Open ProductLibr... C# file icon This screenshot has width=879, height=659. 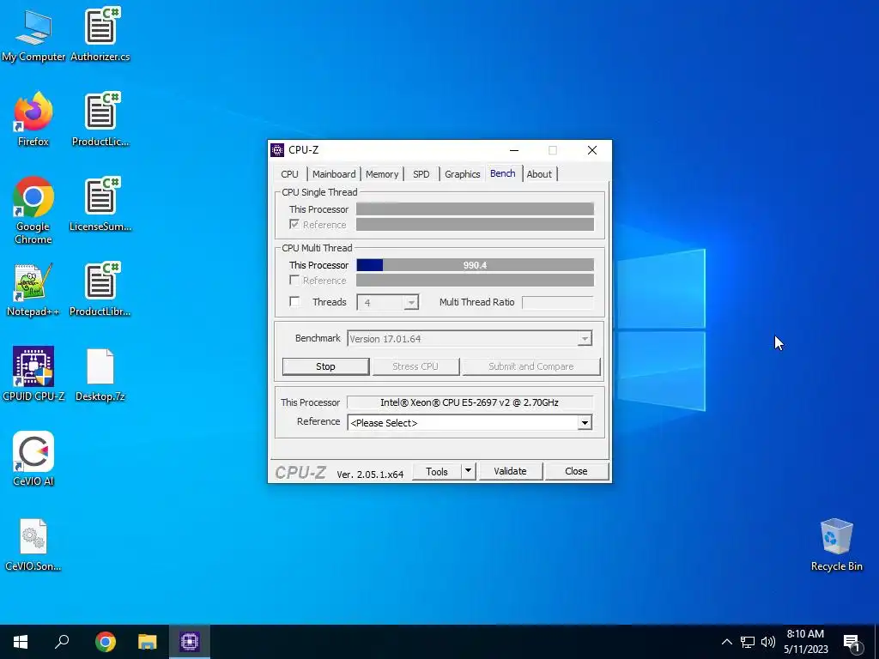(x=100, y=290)
